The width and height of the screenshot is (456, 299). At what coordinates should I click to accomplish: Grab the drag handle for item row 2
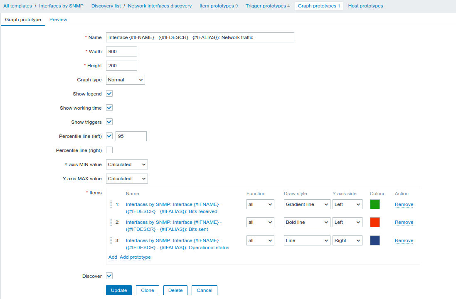click(x=111, y=222)
